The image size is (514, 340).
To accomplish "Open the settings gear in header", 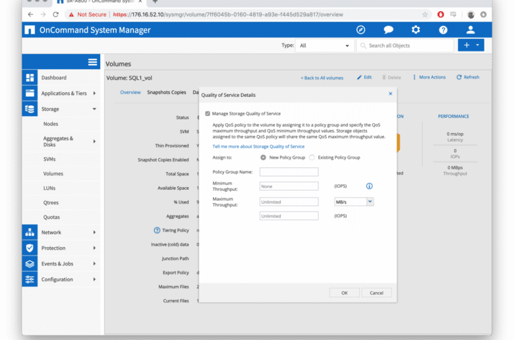I will click(416, 30).
